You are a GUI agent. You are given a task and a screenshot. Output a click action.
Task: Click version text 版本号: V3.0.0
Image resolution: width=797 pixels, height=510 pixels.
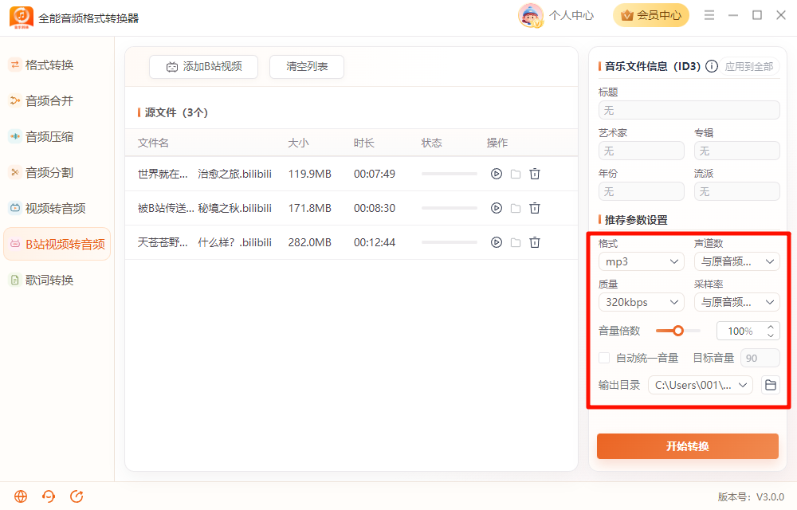point(751,496)
